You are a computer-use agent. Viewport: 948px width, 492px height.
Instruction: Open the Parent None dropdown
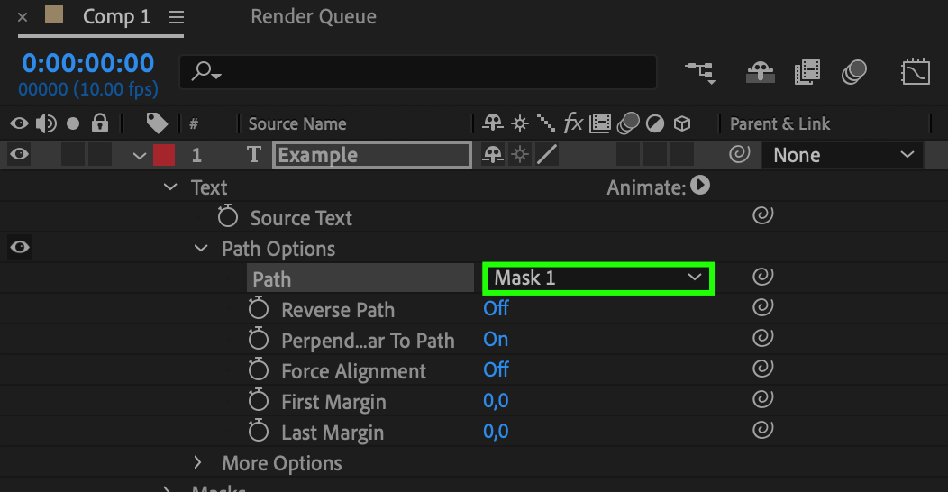843,155
